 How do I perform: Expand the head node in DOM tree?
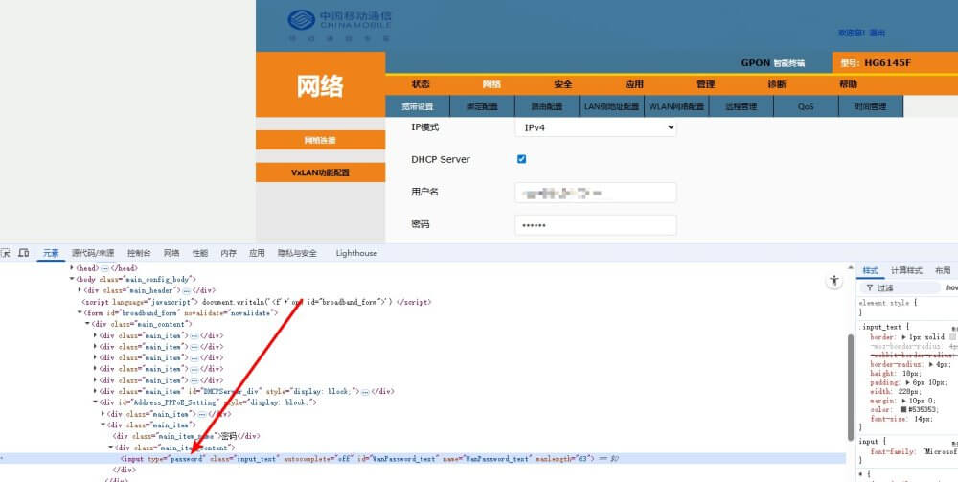tap(72, 268)
